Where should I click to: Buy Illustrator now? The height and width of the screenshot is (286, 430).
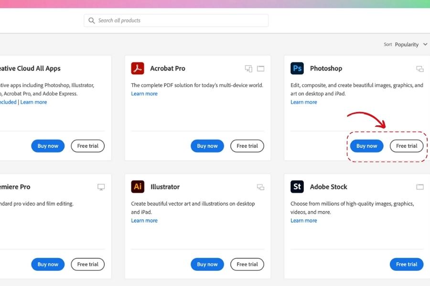point(207,264)
